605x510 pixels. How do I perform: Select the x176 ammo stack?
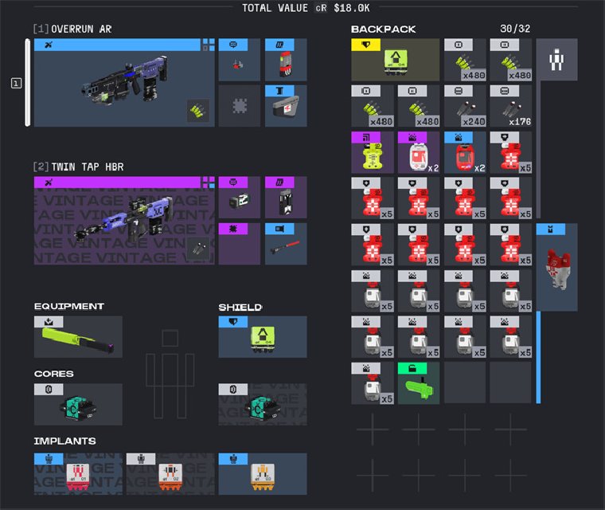(x=511, y=106)
